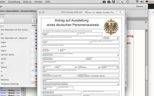Click the field containing Kommunikations-Designer (FH)

point(60,75)
